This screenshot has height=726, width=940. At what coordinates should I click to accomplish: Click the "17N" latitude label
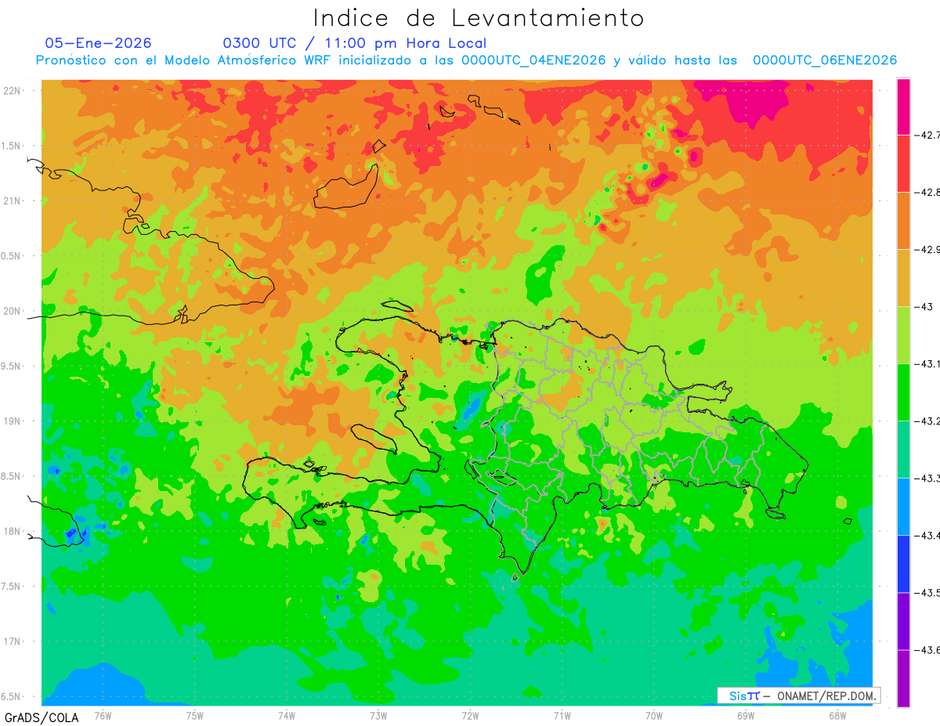[x=13, y=642]
